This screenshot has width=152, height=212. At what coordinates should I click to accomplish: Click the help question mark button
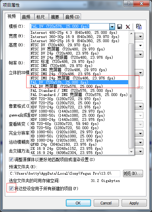click(128, 3)
